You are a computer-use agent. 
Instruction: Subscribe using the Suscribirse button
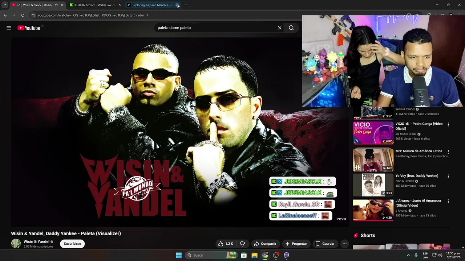click(x=72, y=244)
